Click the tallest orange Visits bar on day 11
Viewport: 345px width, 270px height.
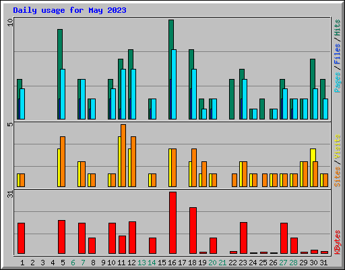click(x=123, y=155)
